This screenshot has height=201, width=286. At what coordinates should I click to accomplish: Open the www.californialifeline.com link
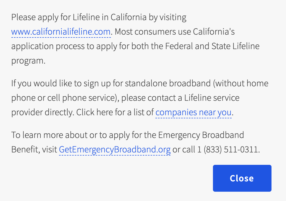[x=61, y=32]
